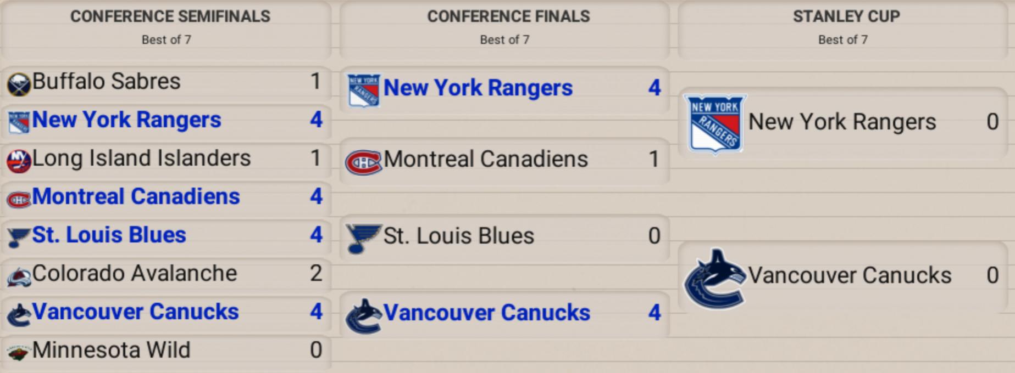The image size is (1015, 373).
Task: Click Vancouver Canucks logo in Conference Finals
Action: [363, 315]
